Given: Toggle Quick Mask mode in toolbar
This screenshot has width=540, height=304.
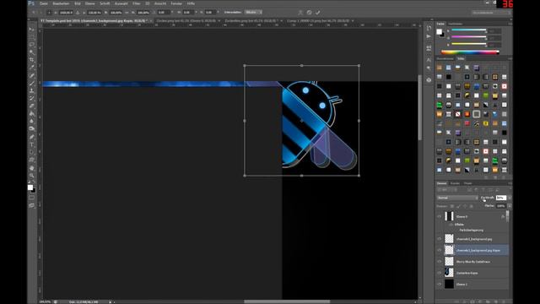Looking at the screenshot, I should pyautogui.click(x=32, y=198).
